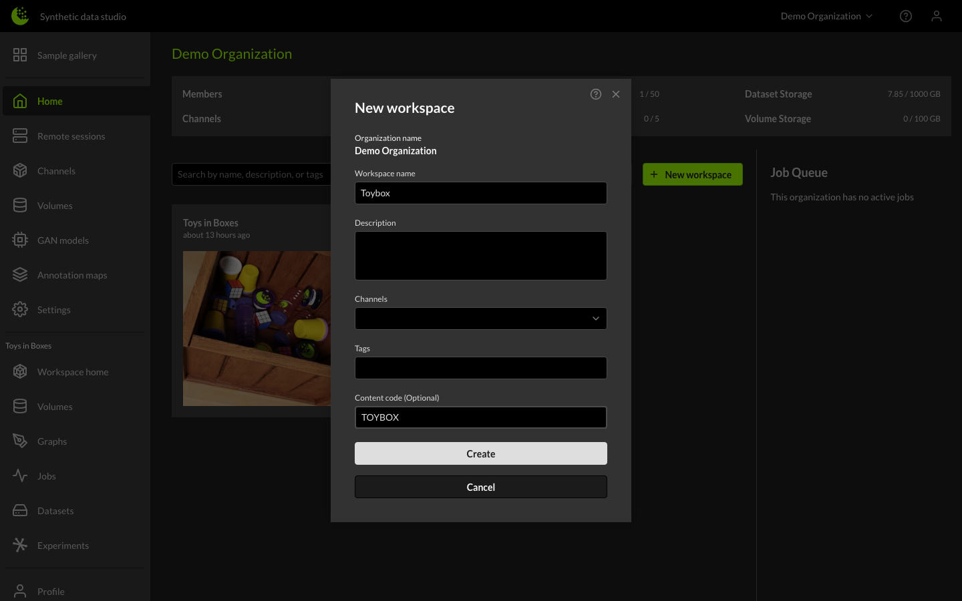962x601 pixels.
Task: Open the GAN models section
Action: (20, 240)
